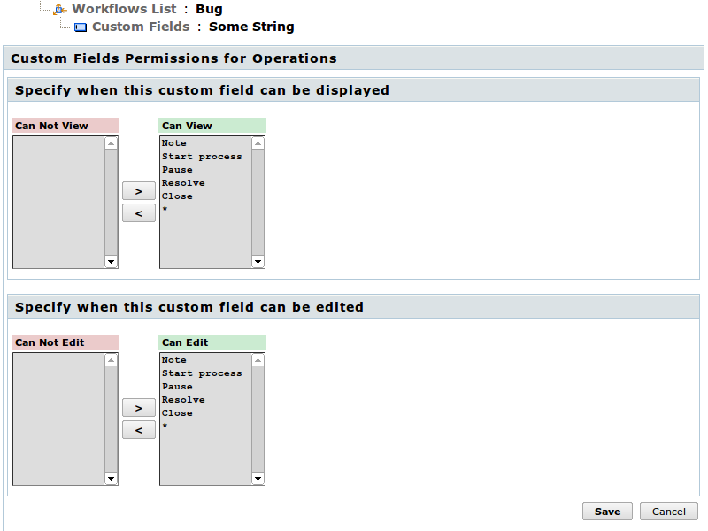Select Resolve in Can View list
708x531 pixels.
[x=183, y=183]
